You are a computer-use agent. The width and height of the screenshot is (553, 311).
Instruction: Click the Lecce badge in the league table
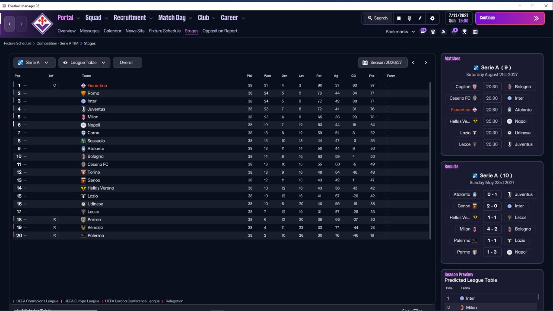click(x=83, y=212)
